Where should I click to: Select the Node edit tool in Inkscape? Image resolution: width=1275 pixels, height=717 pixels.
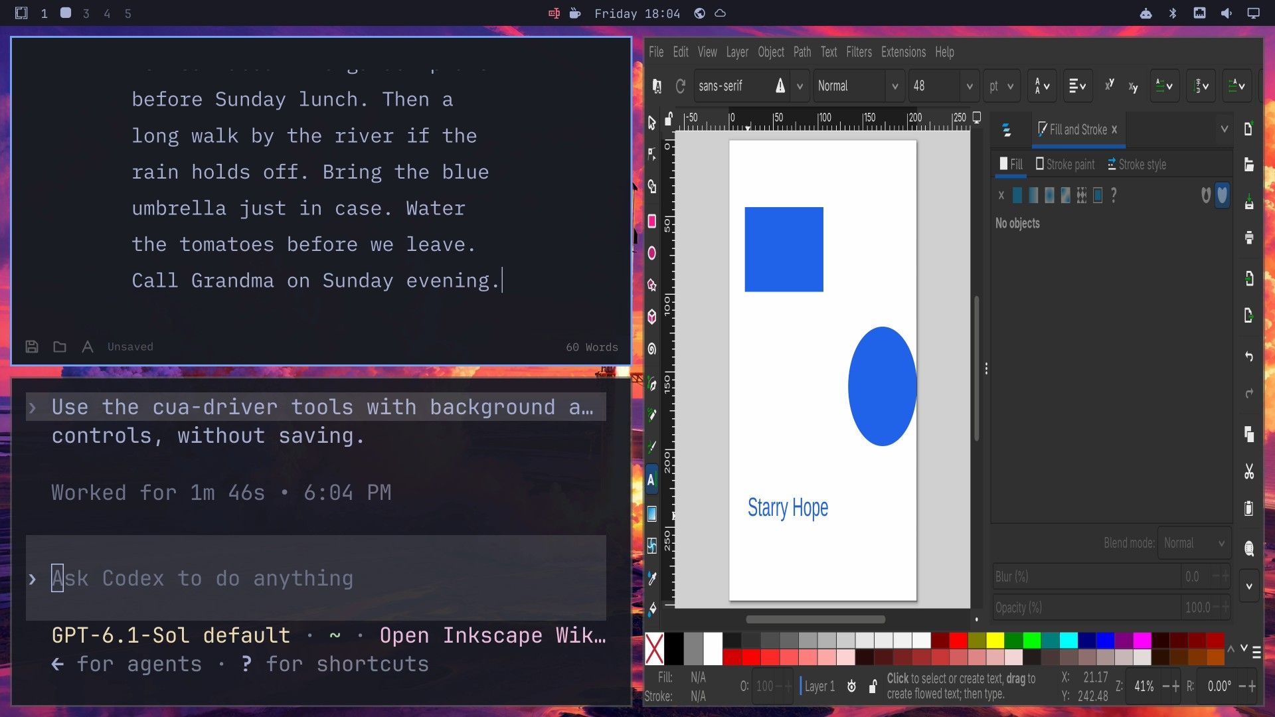point(651,154)
